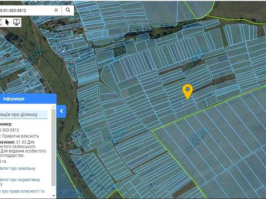Select the measure ruler tool
The image size is (266, 199).
click(x=1, y=22)
